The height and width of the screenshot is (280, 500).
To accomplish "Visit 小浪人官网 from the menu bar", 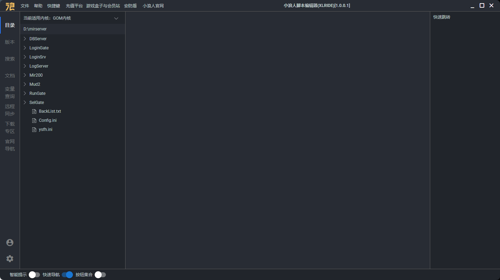I will [153, 6].
